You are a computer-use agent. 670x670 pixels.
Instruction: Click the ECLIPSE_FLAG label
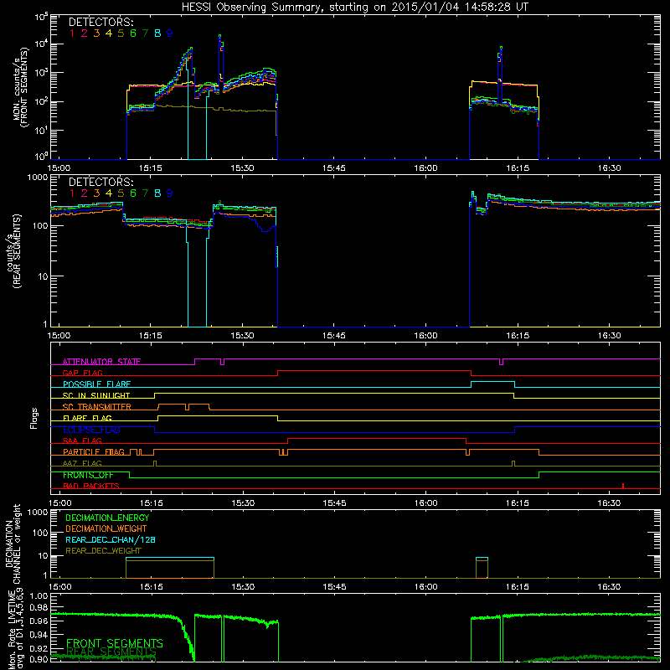(92, 430)
